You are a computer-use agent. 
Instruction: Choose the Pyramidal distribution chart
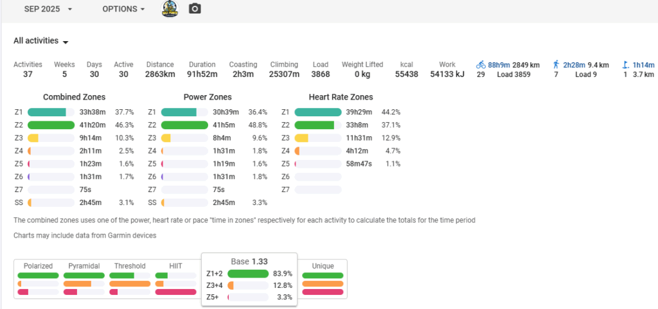pyautogui.click(x=85, y=279)
